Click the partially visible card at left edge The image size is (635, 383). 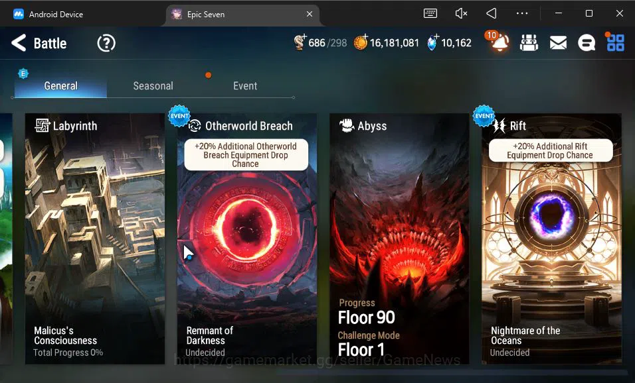click(6, 239)
